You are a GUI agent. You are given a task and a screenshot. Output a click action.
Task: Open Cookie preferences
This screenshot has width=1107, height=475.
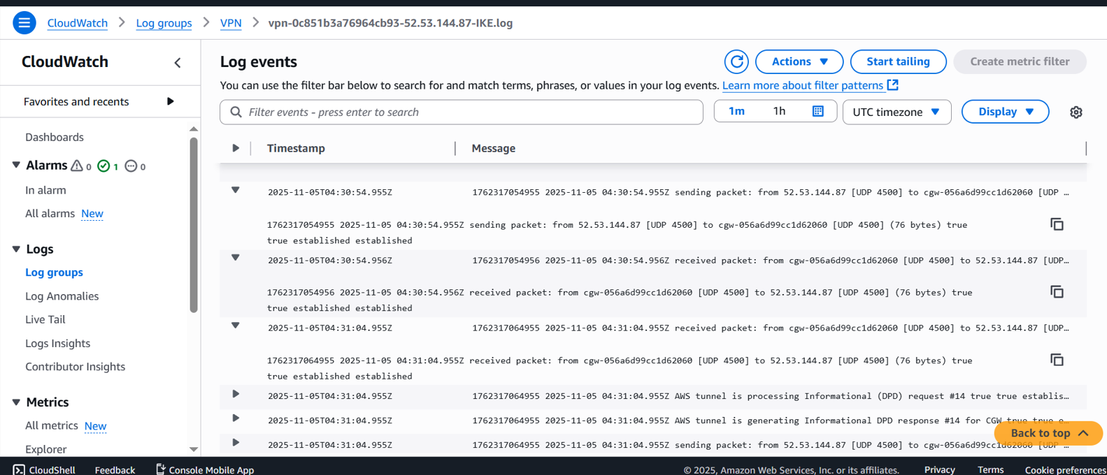click(1065, 470)
